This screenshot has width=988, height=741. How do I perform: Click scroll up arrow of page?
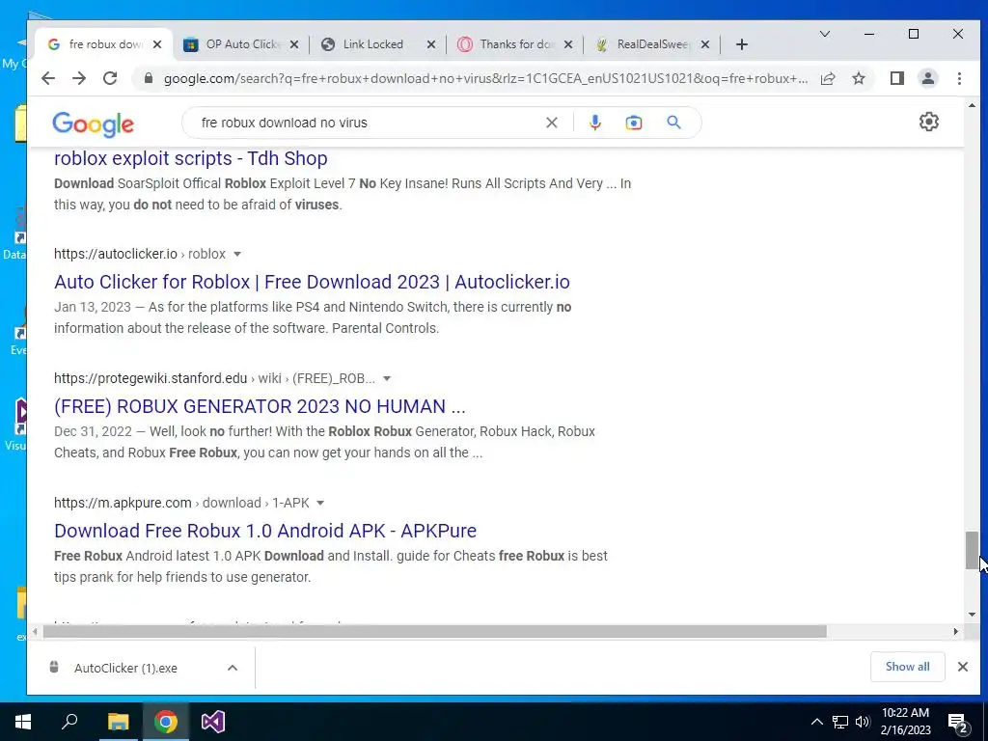[972, 105]
